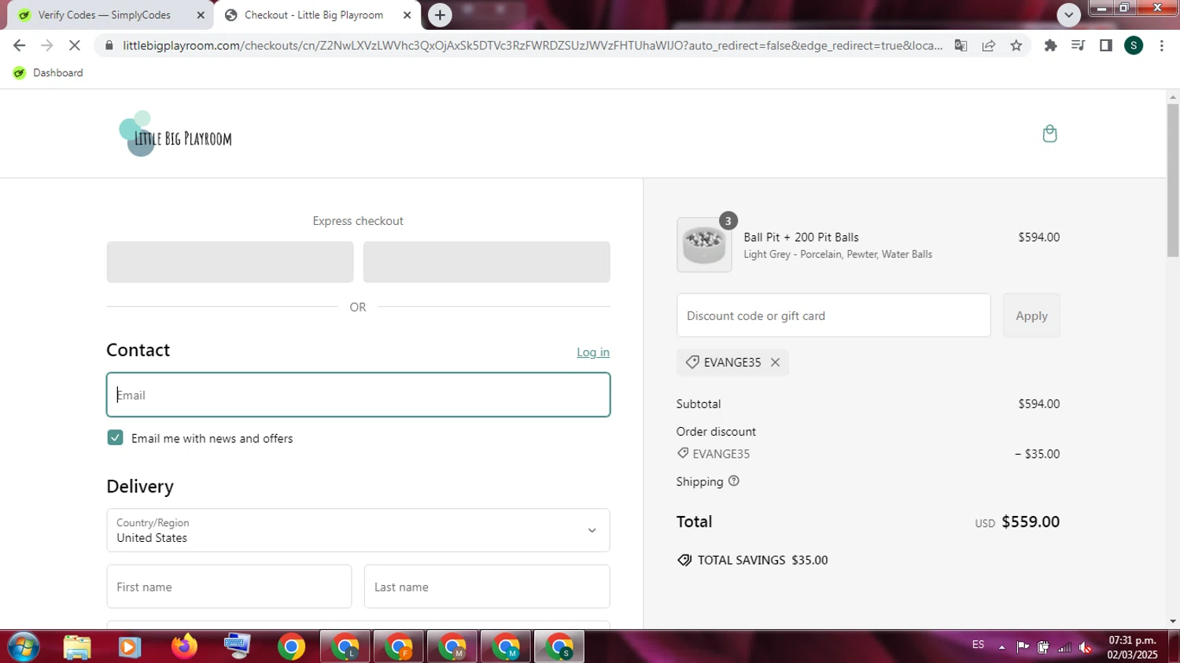Open File Explorer from the taskbar
The image size is (1180, 663).
(77, 647)
